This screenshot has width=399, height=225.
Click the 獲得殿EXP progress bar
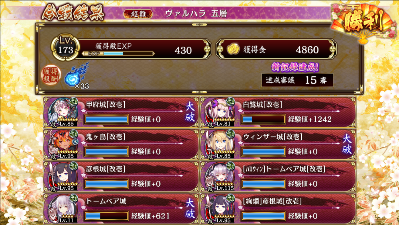118,54
